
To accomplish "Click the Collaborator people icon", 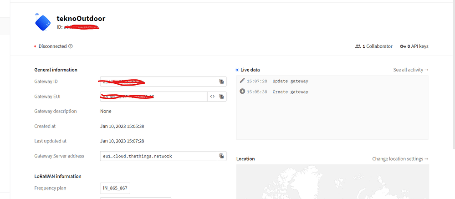I will pos(358,46).
